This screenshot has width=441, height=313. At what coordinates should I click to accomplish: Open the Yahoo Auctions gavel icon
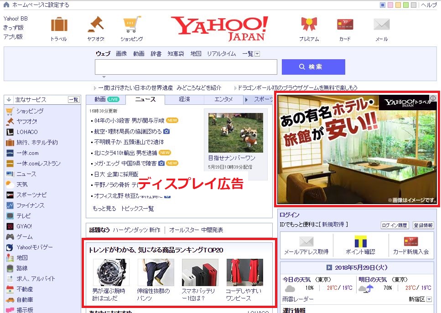click(96, 25)
